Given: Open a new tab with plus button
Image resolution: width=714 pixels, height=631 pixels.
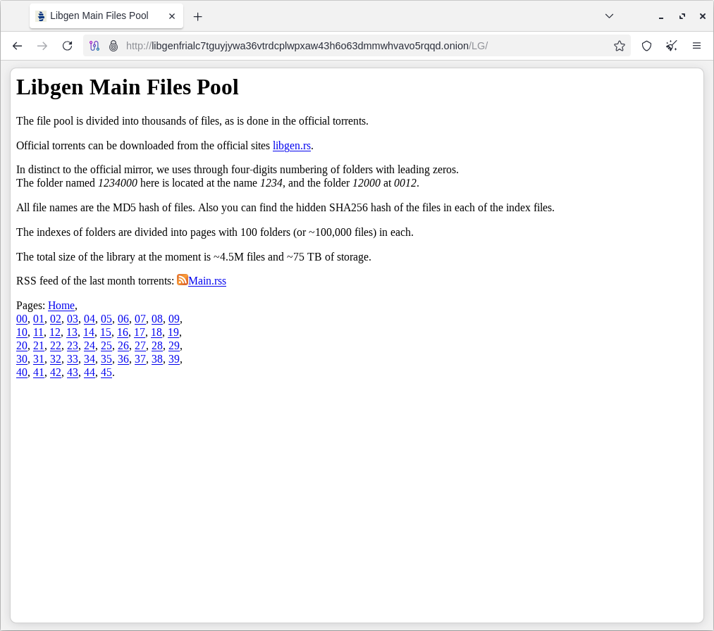Looking at the screenshot, I should tap(197, 16).
